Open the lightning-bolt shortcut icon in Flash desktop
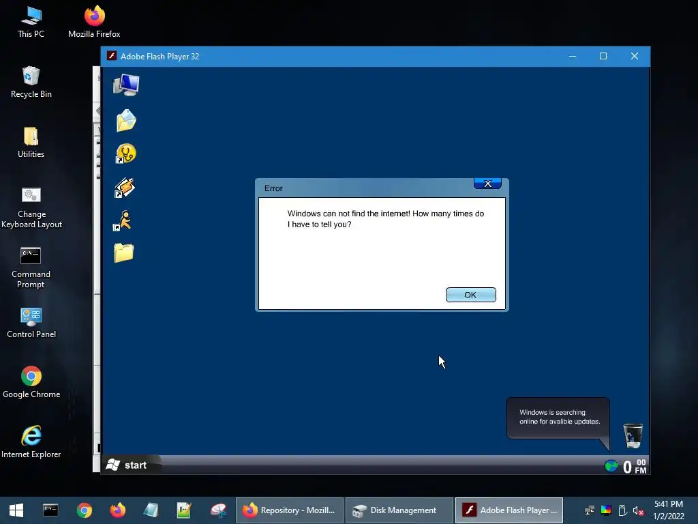The height and width of the screenshot is (524, 698). (x=125, y=188)
